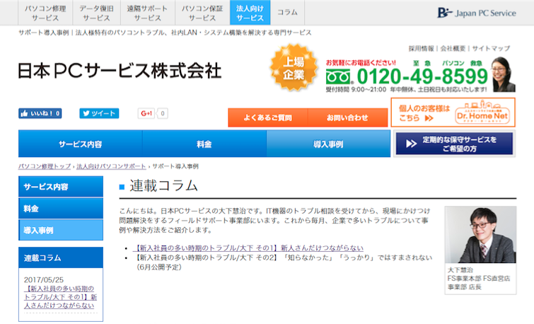The image size is (534, 324).
Task: Open sidebar 料金 item
Action: pyautogui.click(x=61, y=209)
